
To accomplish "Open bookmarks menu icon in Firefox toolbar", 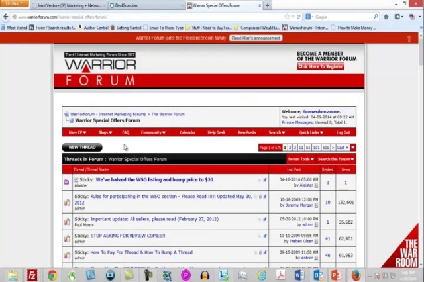I will pos(398,17).
